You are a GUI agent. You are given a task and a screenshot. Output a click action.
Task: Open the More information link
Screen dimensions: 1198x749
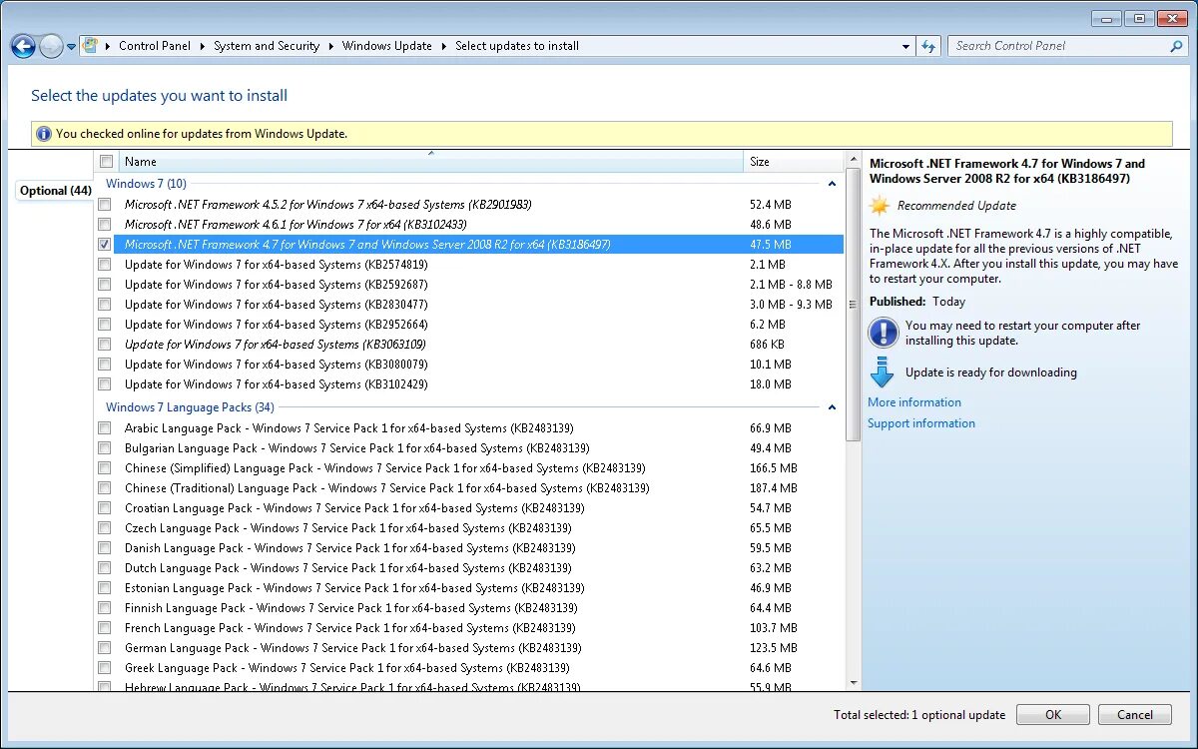pyautogui.click(x=914, y=402)
